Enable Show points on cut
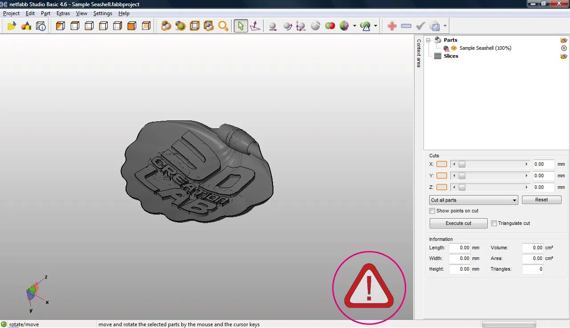The height and width of the screenshot is (328, 570). click(x=432, y=211)
